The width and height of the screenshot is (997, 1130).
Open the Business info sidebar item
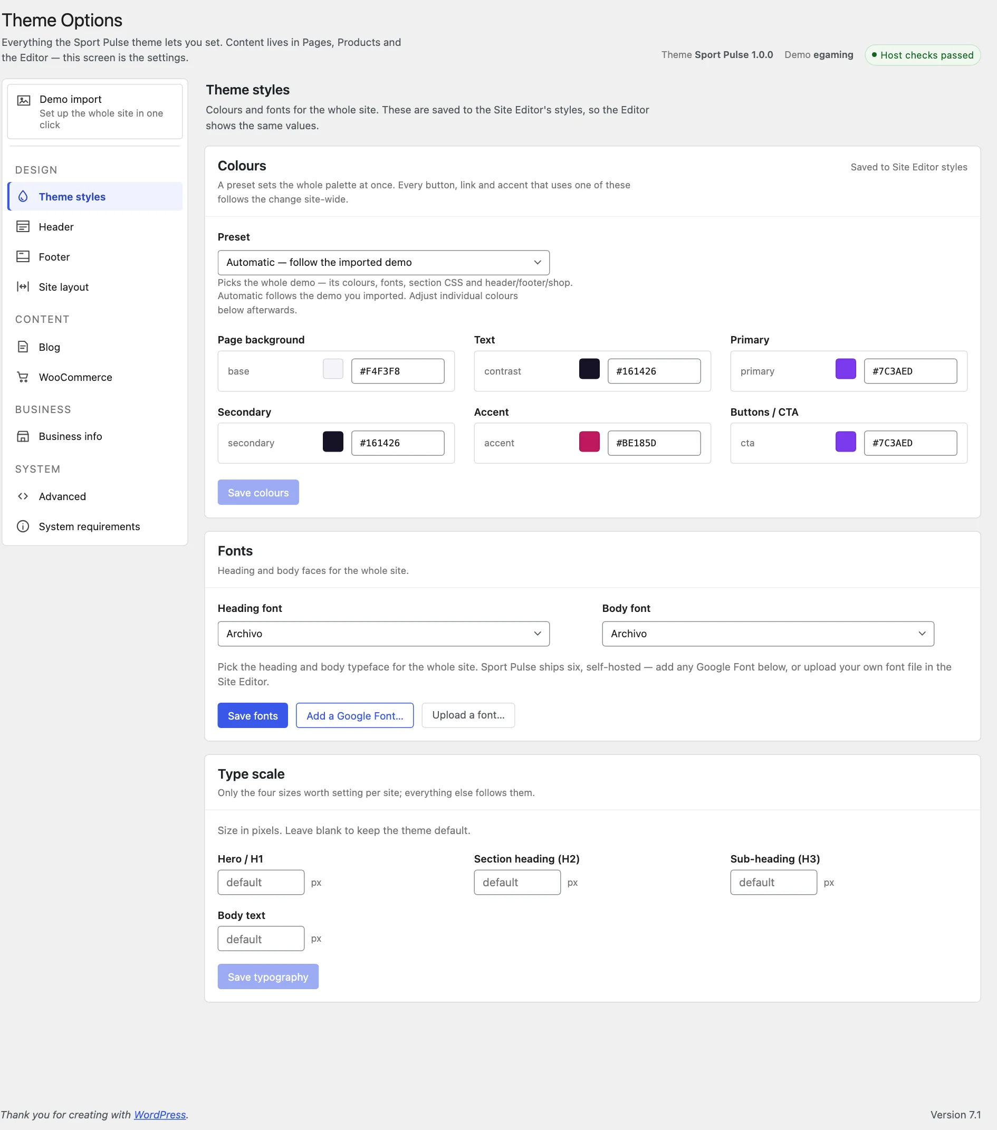point(95,436)
